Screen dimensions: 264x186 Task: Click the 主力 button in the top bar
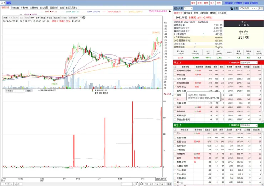click(x=212, y=3)
